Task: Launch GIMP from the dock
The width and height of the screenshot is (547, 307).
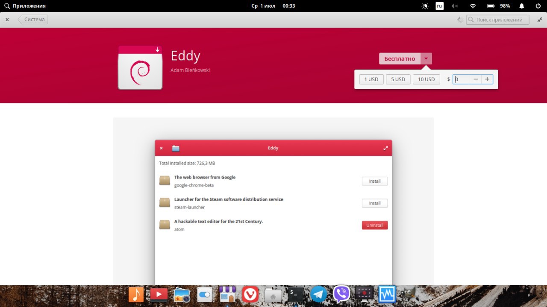Action: click(x=409, y=294)
